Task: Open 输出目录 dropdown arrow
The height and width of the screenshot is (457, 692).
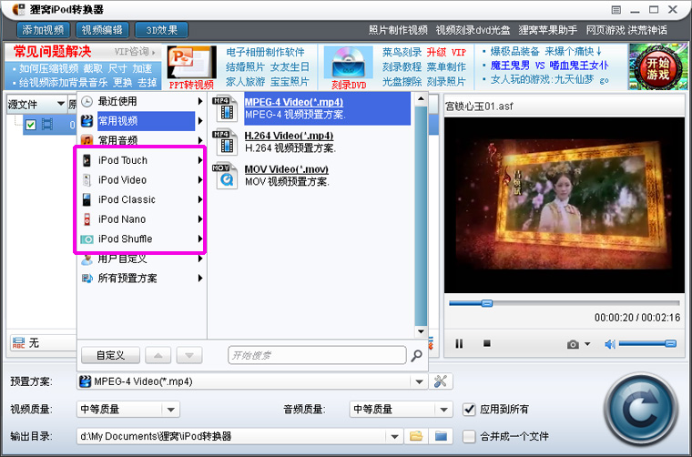Action: [x=394, y=436]
